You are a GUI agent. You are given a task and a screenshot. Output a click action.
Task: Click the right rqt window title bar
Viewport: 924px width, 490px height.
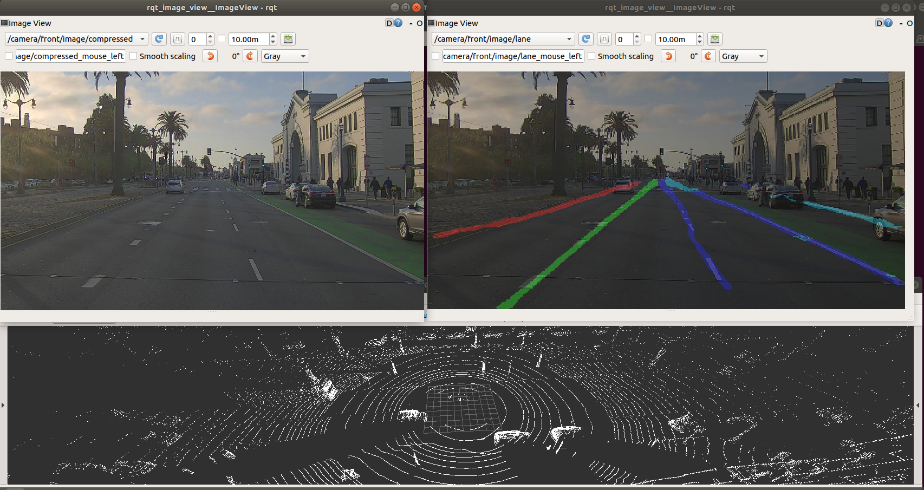[x=669, y=8]
